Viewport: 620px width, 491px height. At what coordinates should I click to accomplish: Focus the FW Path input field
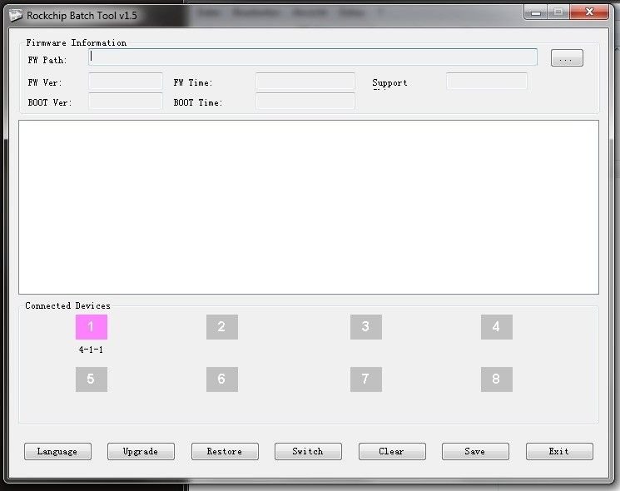(313, 57)
